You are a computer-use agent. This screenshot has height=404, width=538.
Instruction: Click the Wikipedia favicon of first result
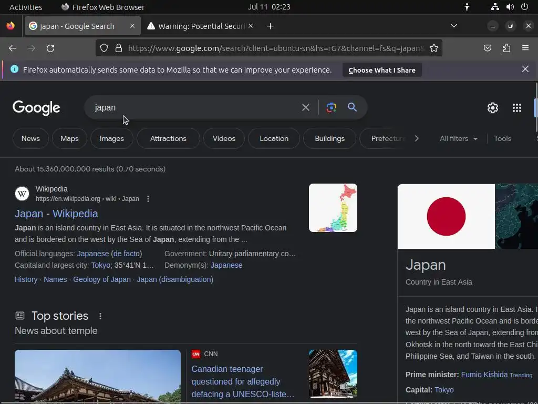[x=22, y=194]
